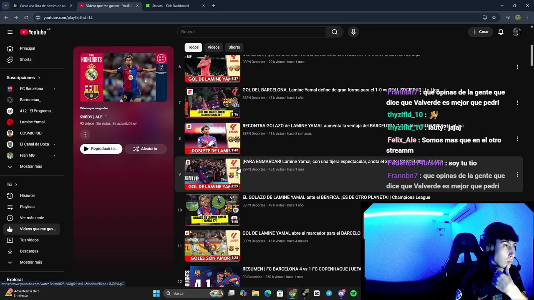534x300 pixels.
Task: Open the playlist cover highlights thumbnail
Action: [123, 77]
